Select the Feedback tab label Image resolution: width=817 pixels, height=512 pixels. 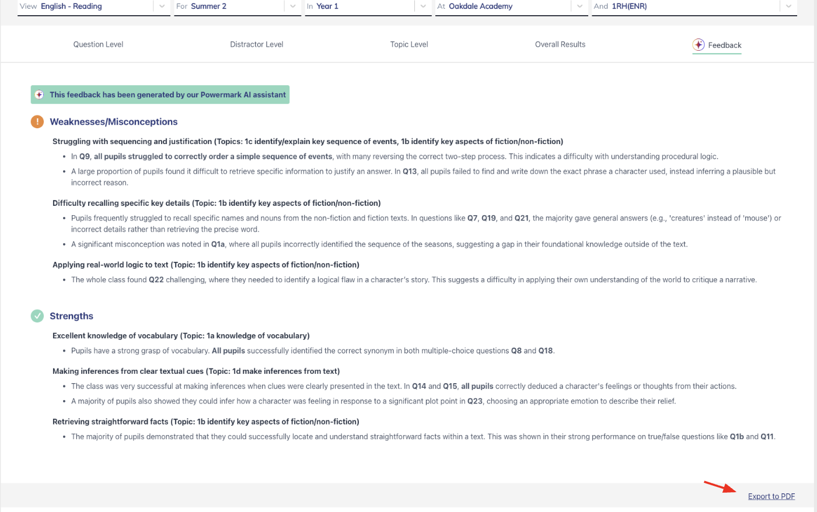tap(724, 45)
